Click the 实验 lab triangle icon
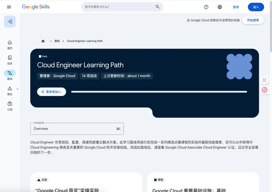272x192 pixels. 39,180
